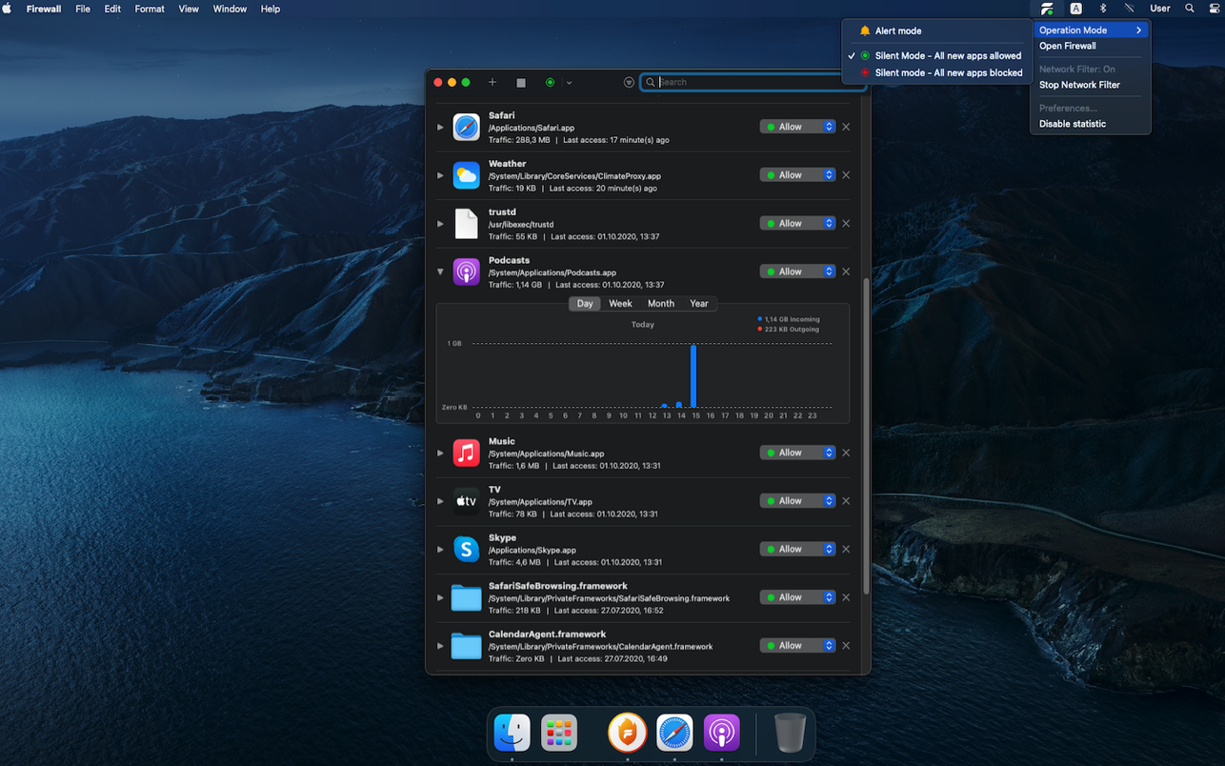Image resolution: width=1225 pixels, height=766 pixels.
Task: Click the green operation mode indicator in toolbar
Action: click(550, 83)
